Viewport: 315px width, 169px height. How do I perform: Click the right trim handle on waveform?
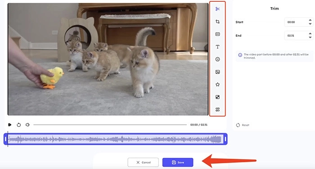[x=225, y=139]
